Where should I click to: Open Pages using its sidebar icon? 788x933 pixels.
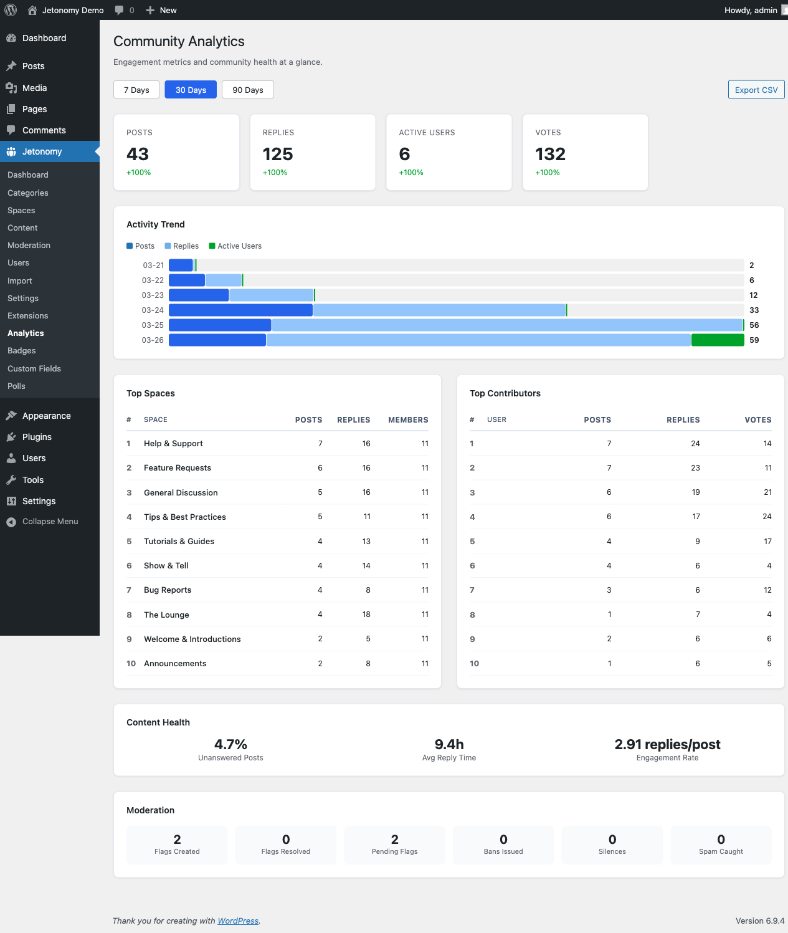[11, 109]
